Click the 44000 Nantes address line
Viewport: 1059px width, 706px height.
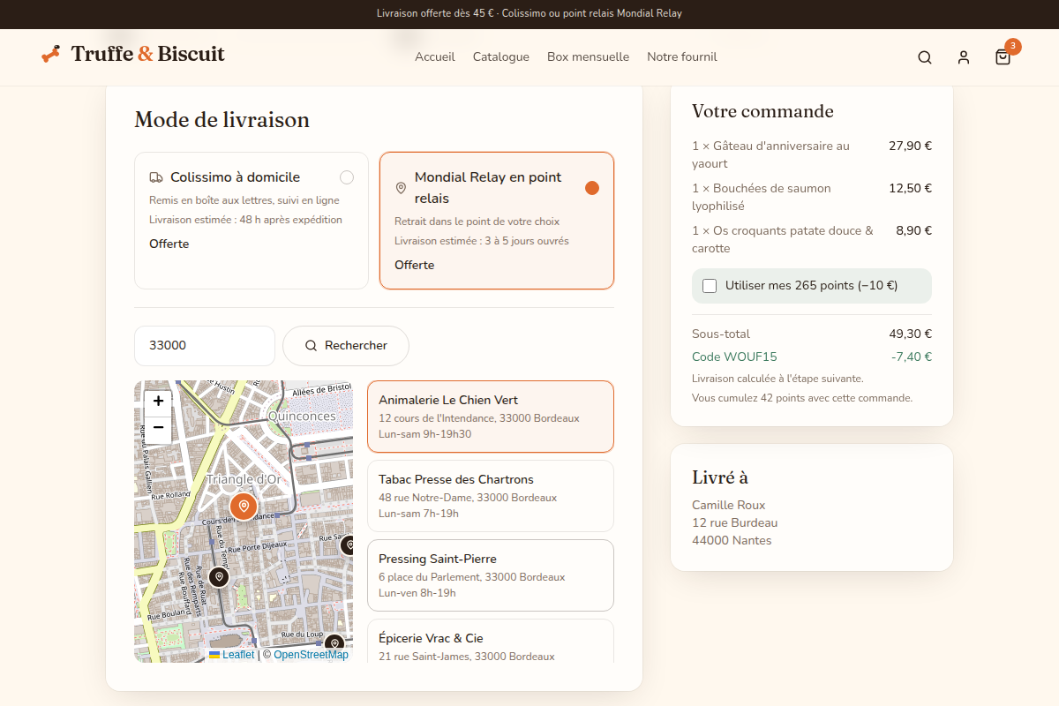(x=732, y=541)
